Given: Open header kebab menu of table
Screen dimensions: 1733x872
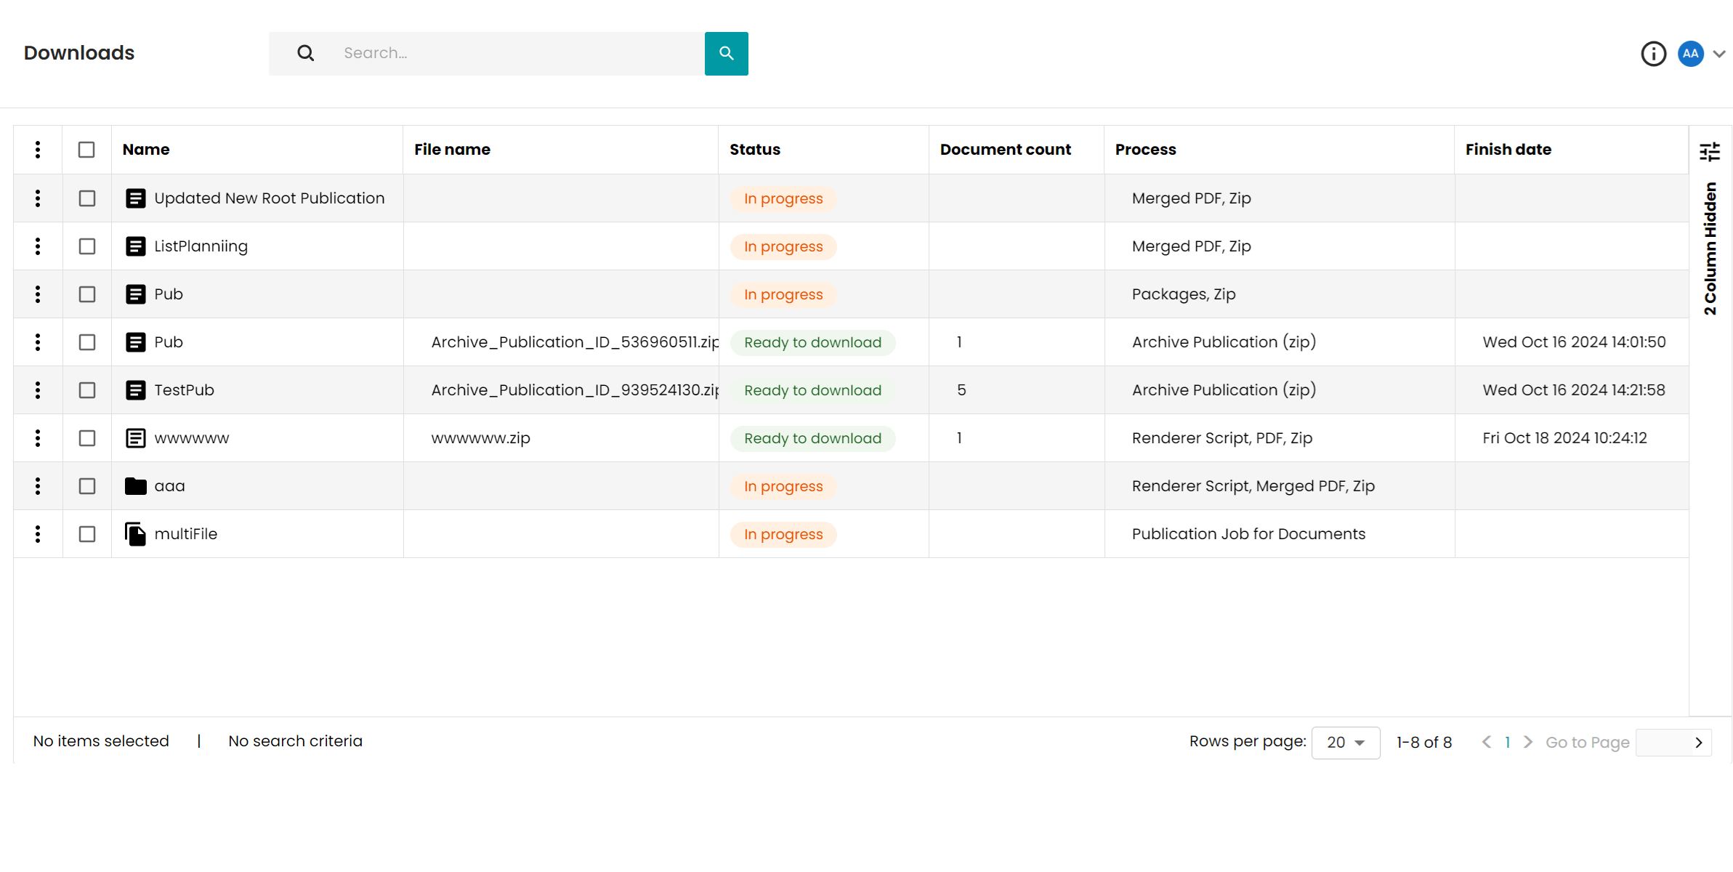Looking at the screenshot, I should coord(38,150).
